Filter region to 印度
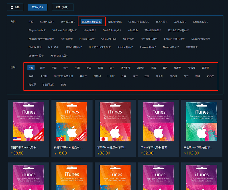The image size is (228, 190). (42, 68)
